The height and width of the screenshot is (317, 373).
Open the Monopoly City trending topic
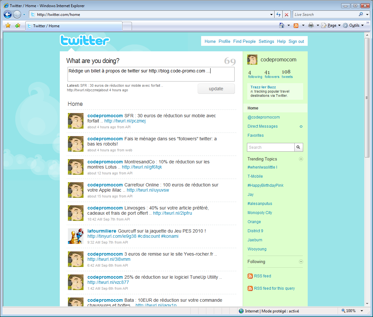pos(260,213)
